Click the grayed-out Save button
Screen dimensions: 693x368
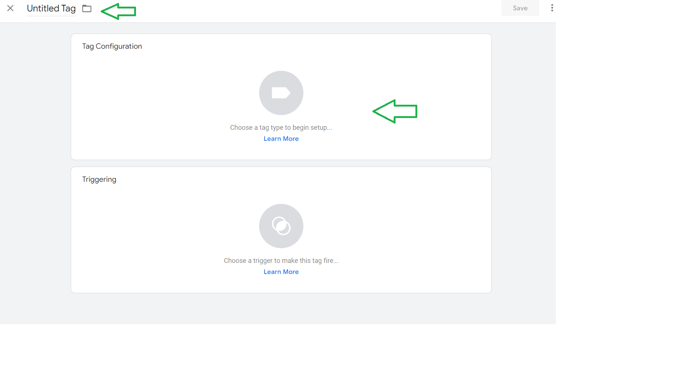click(x=520, y=8)
